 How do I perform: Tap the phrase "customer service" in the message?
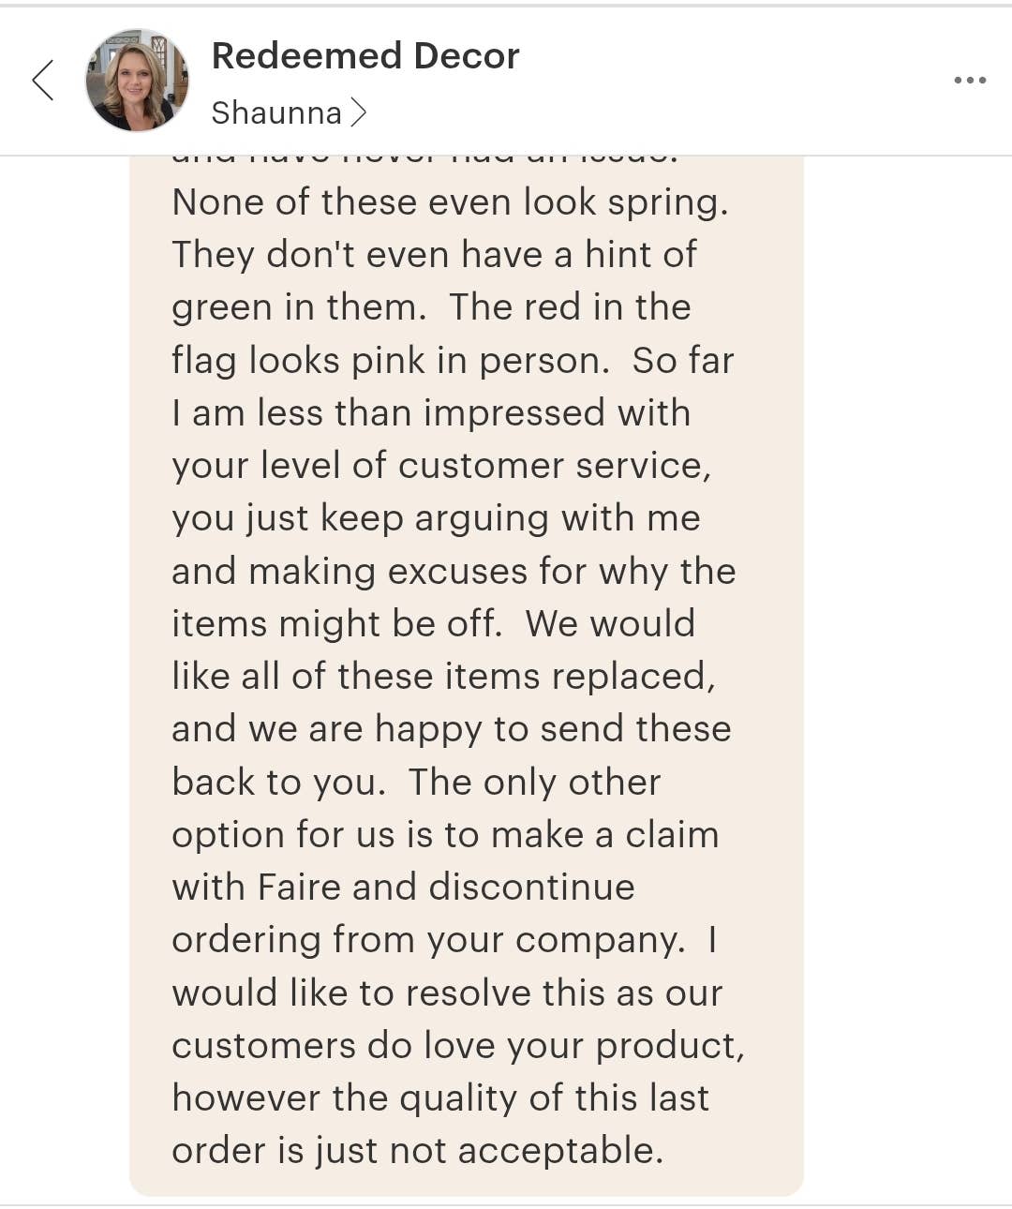coord(547,466)
